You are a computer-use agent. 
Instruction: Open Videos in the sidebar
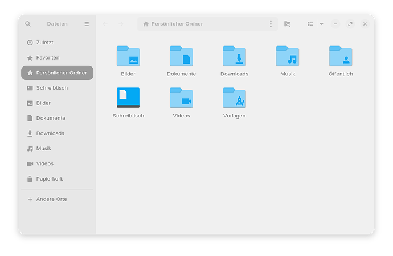[57, 163]
